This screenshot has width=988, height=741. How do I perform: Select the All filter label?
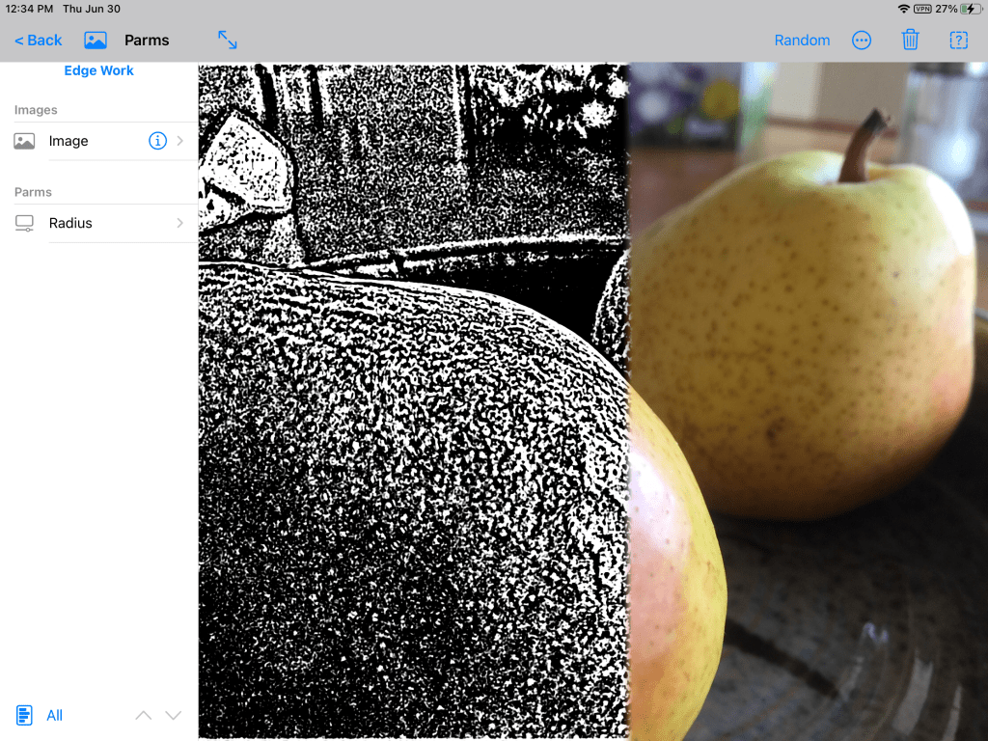pos(55,715)
